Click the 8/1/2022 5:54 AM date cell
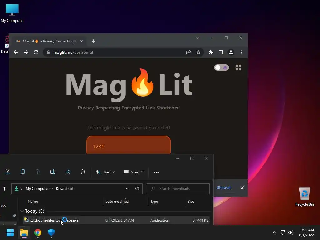Image resolution: width=320 pixels, height=240 pixels. (x=120, y=220)
